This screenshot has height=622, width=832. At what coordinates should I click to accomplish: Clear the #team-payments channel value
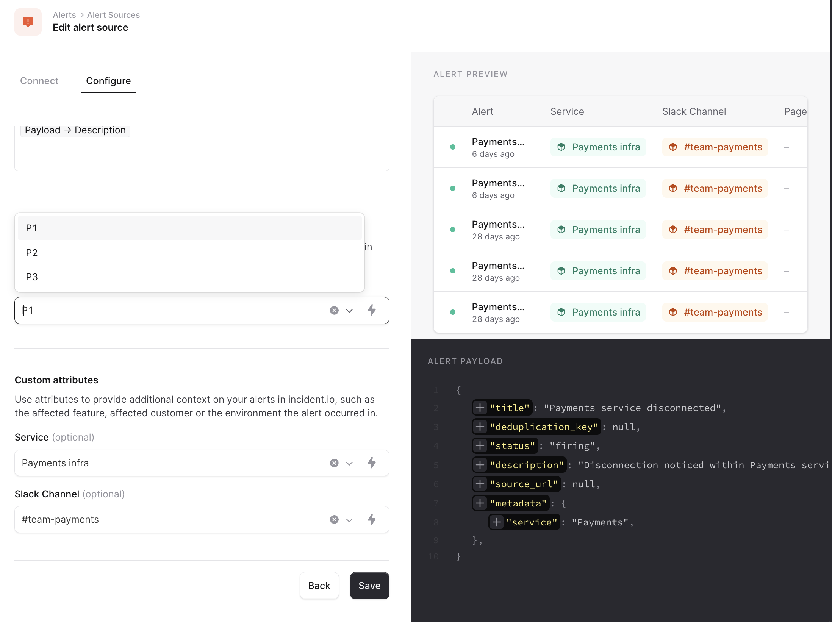pyautogui.click(x=334, y=519)
